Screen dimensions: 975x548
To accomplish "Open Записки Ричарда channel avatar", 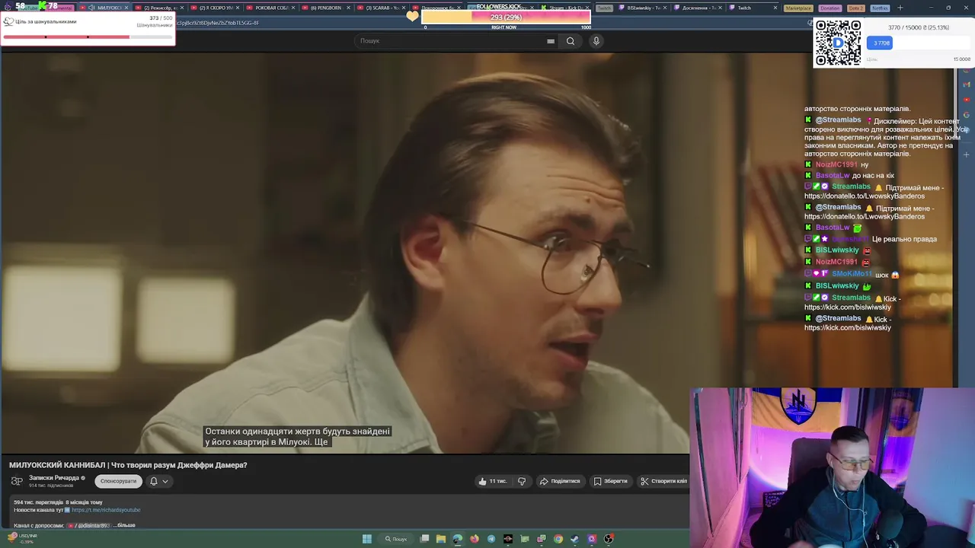I will pyautogui.click(x=17, y=481).
